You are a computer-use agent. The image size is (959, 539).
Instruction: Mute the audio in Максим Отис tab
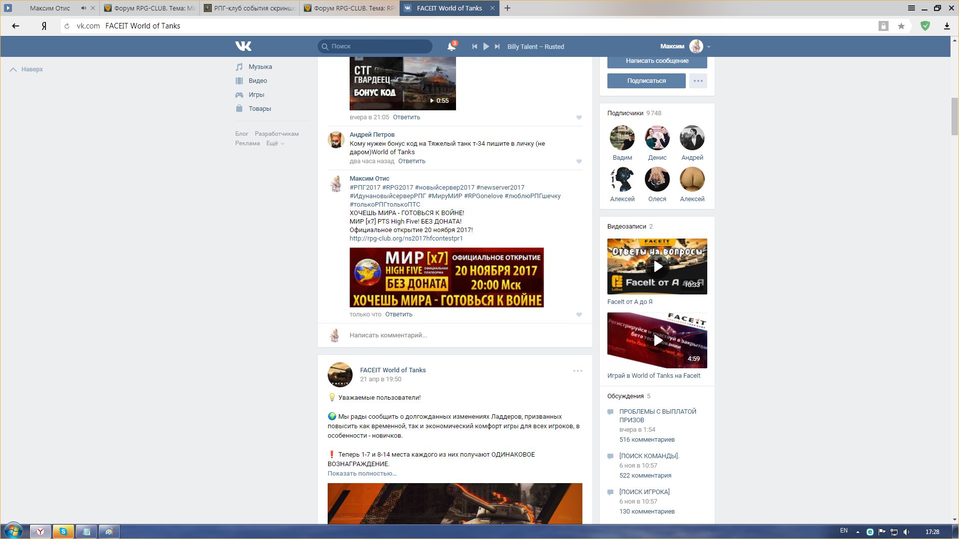tap(83, 8)
